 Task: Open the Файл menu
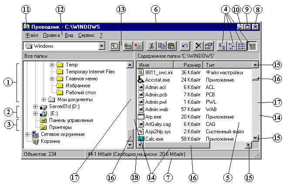[x=32, y=35]
